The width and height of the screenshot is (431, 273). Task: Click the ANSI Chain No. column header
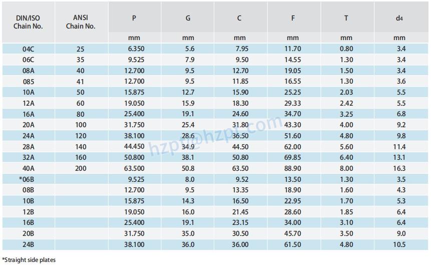pyautogui.click(x=81, y=22)
